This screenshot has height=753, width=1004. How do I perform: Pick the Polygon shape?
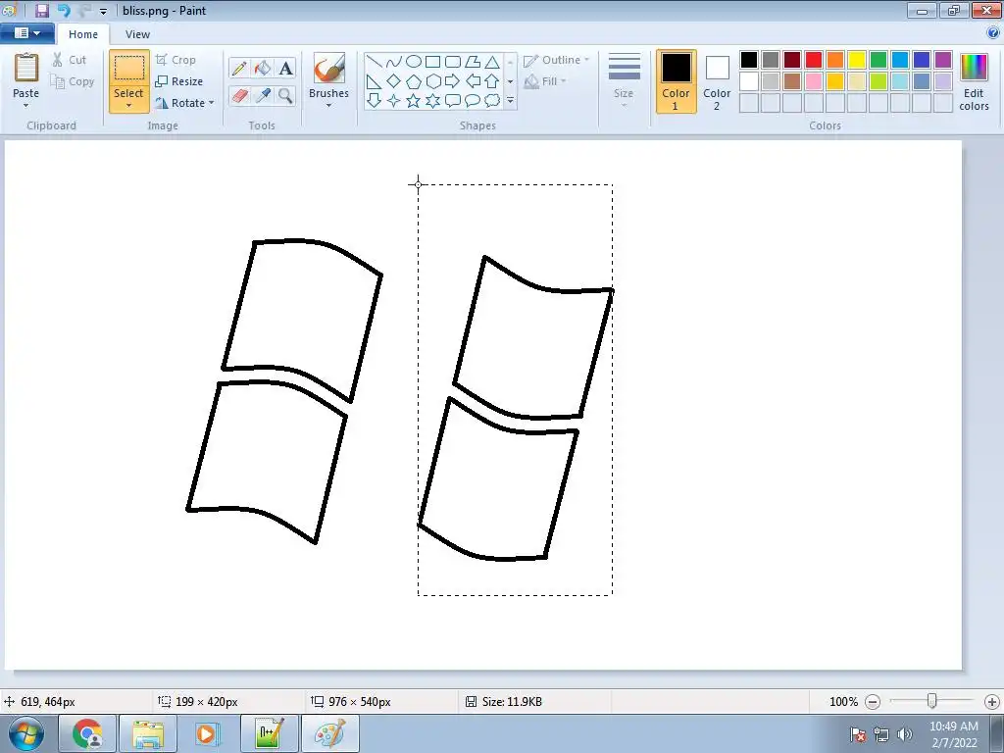point(473,62)
